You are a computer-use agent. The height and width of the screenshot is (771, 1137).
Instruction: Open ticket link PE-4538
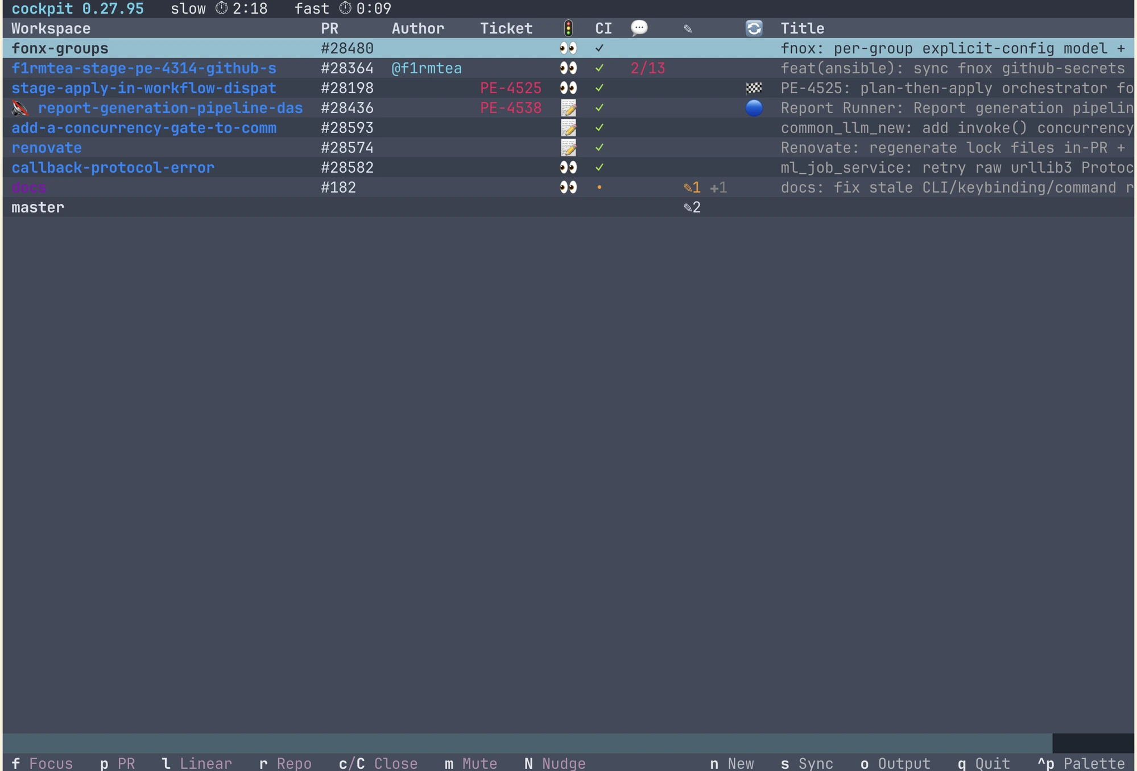pos(510,107)
